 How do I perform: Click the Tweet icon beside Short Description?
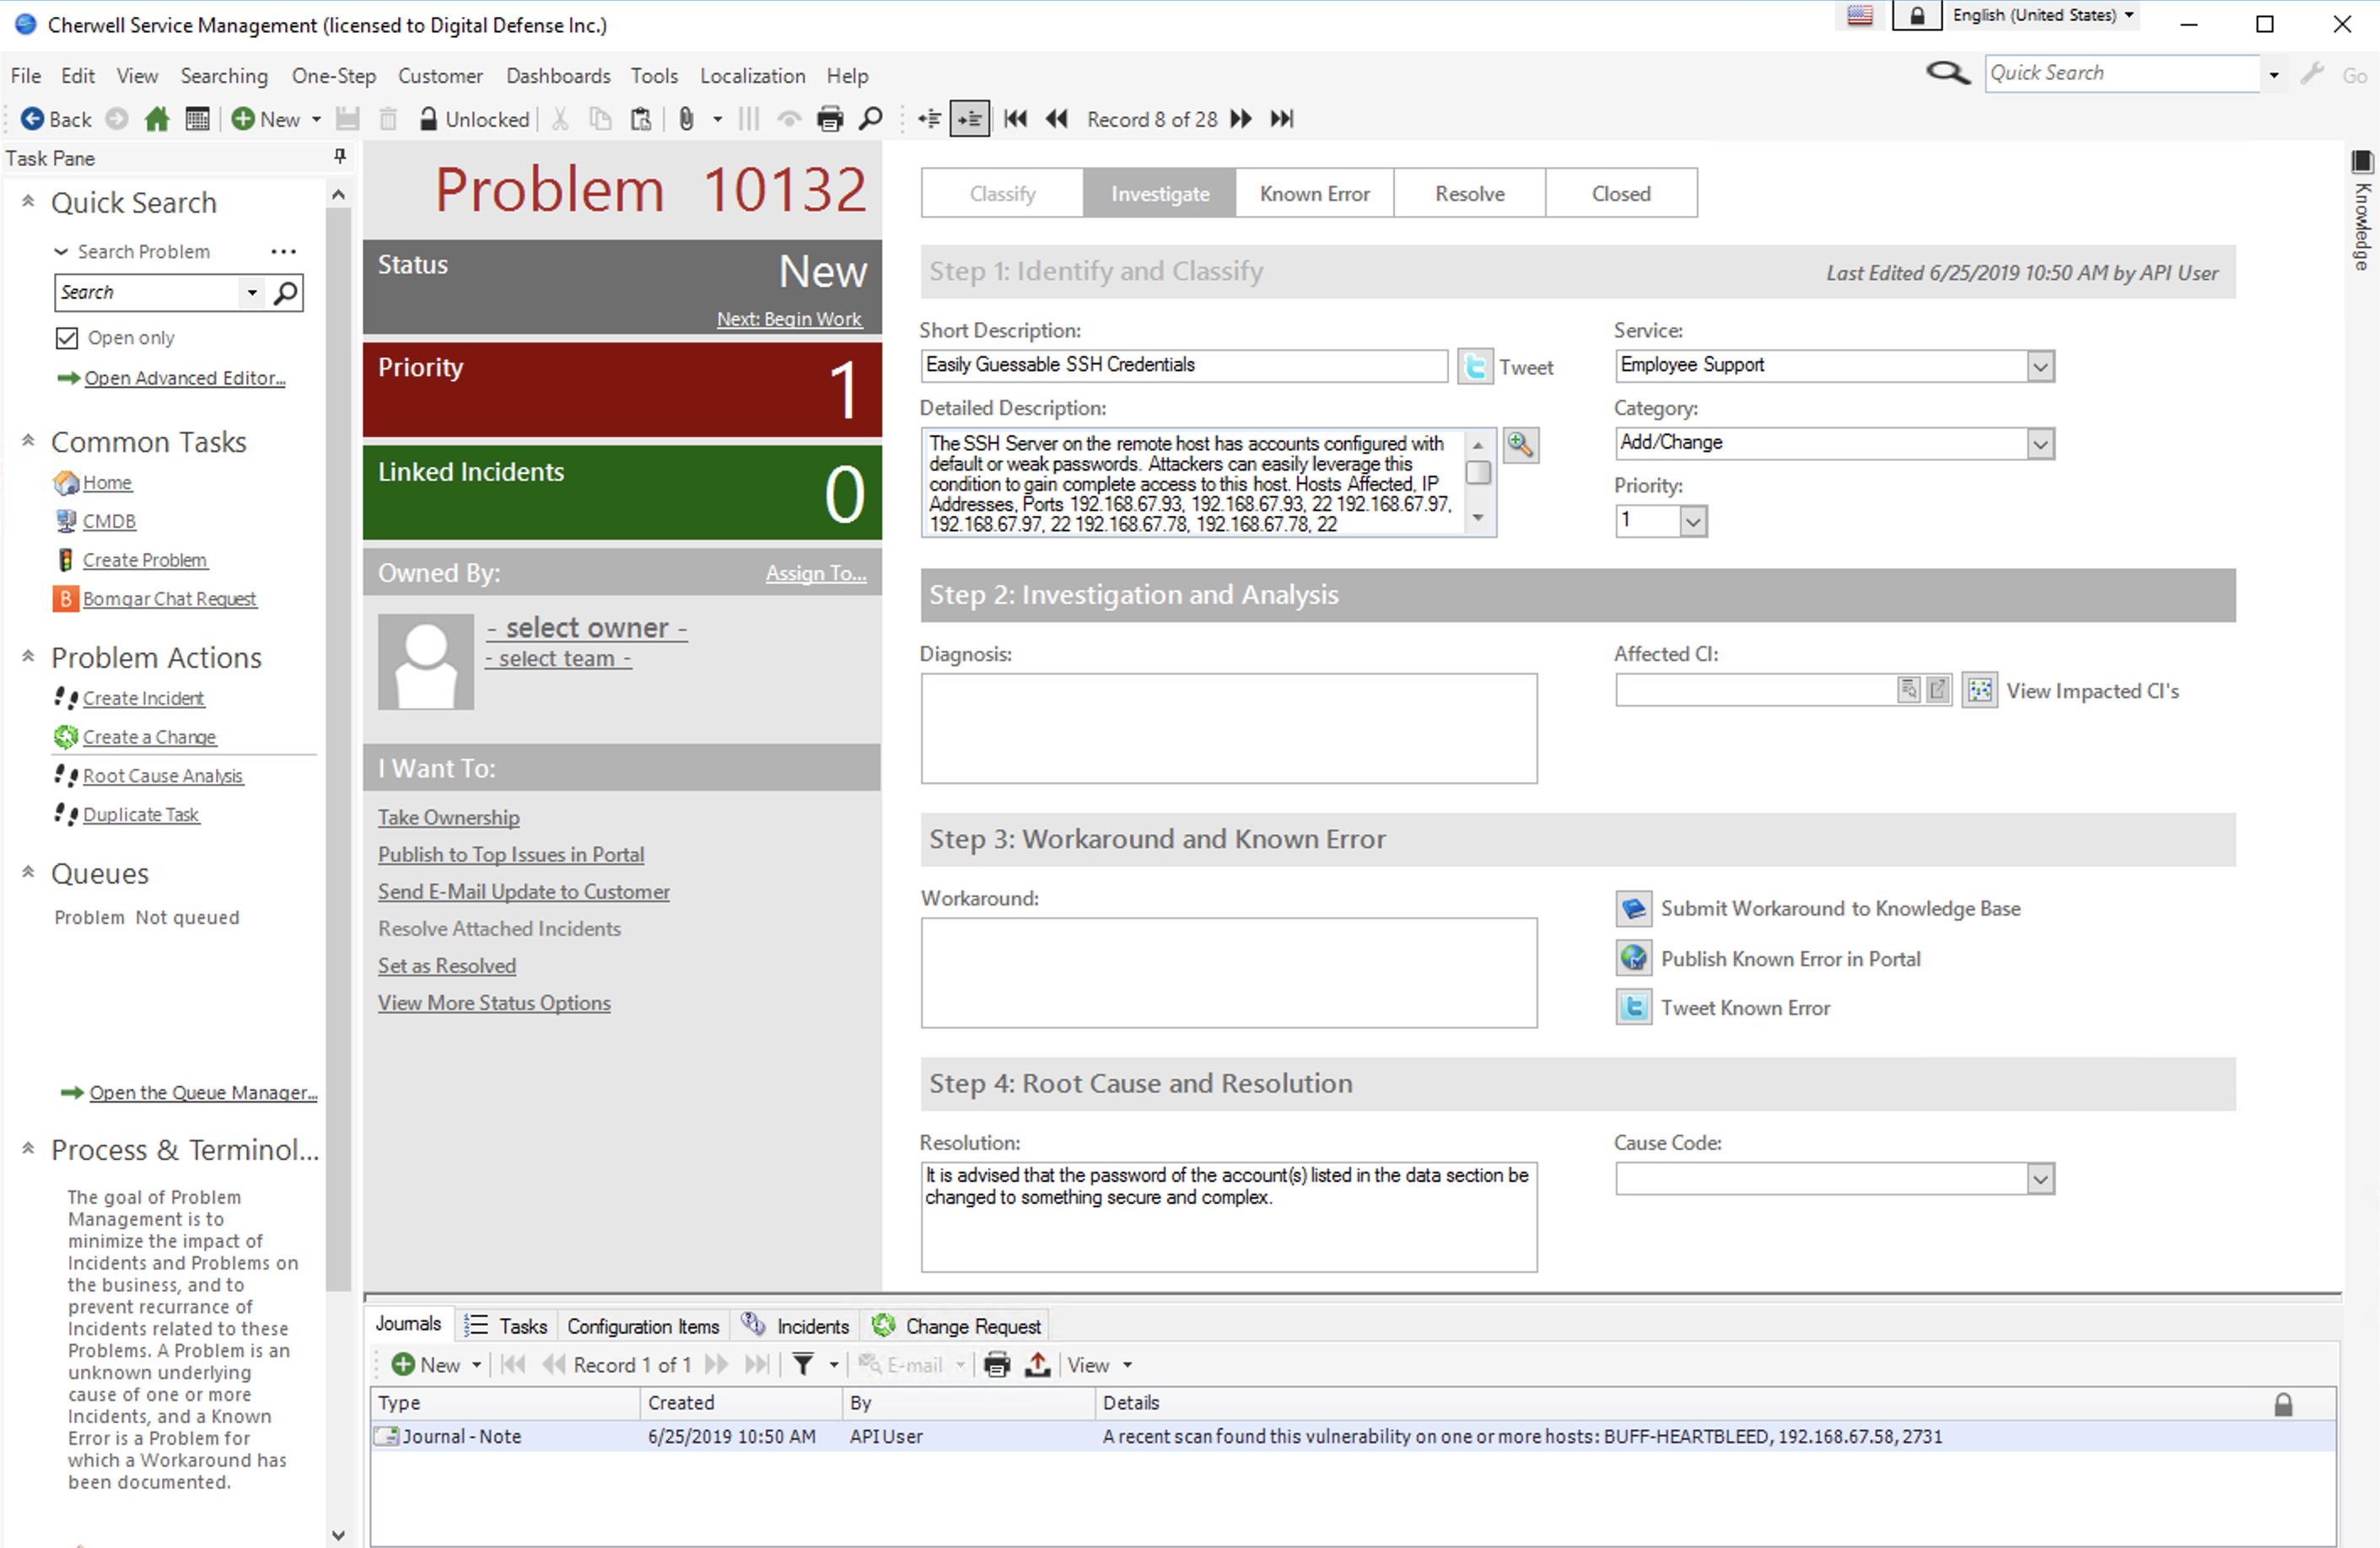[1475, 366]
